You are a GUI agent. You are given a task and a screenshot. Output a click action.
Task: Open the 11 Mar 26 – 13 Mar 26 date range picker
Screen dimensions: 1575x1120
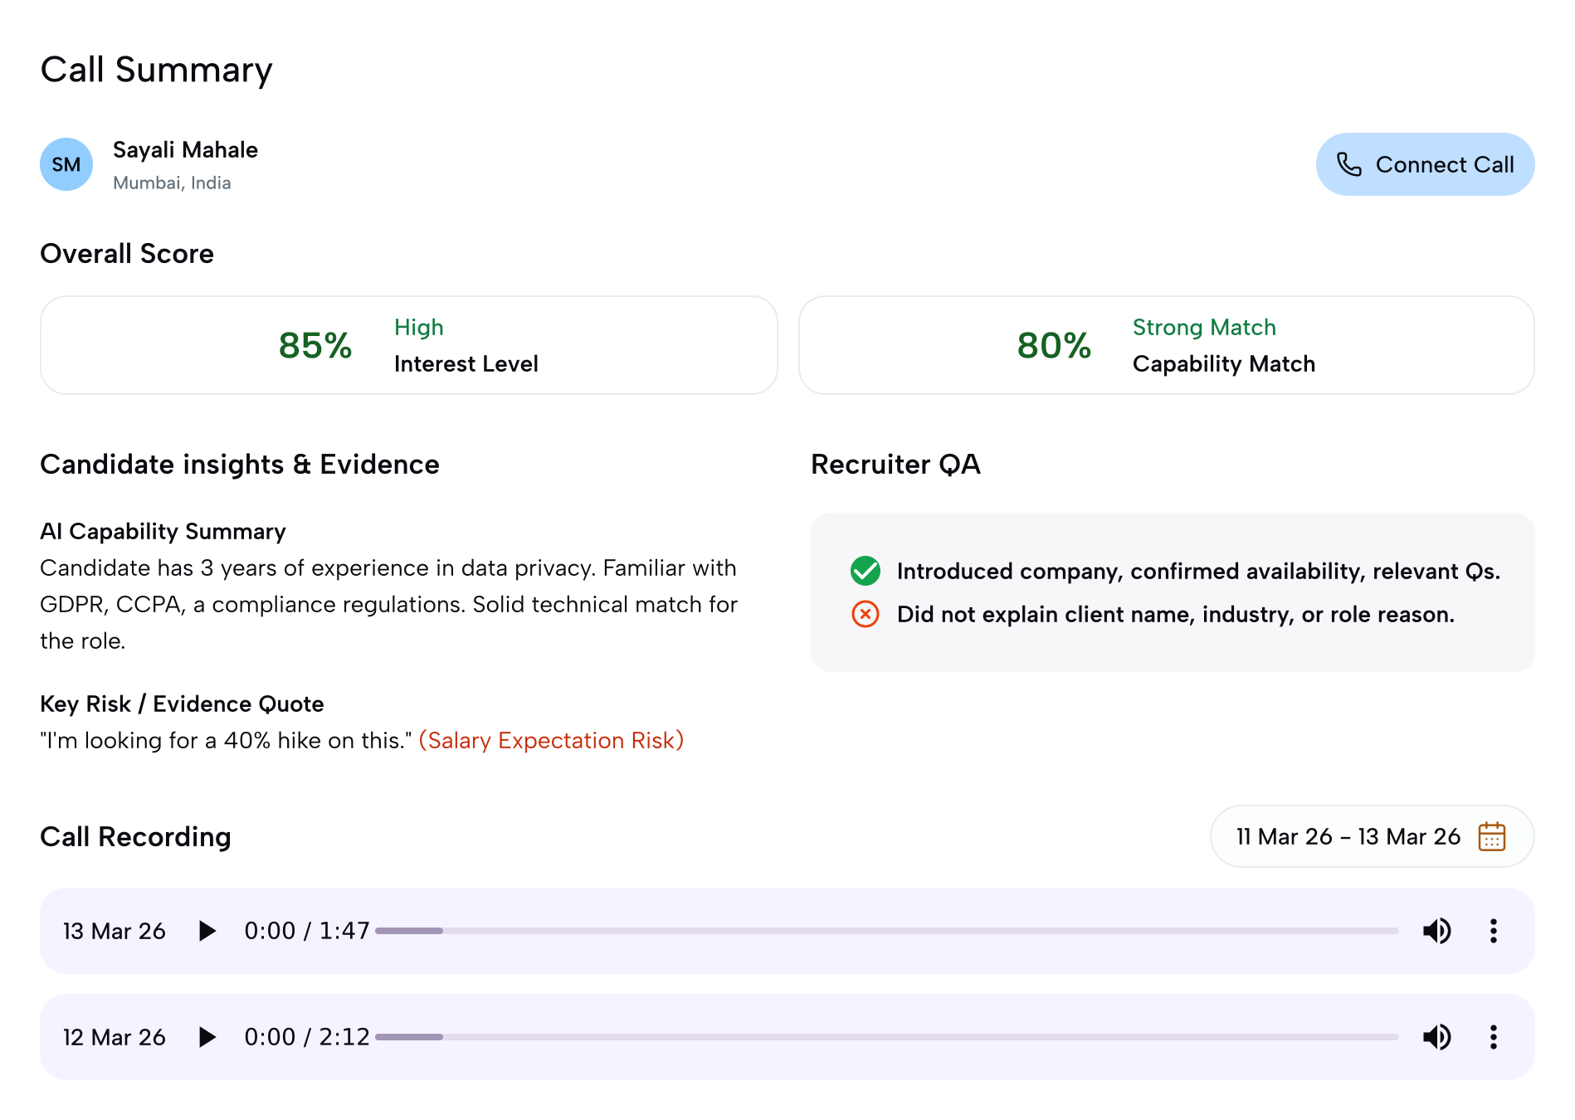click(1372, 836)
